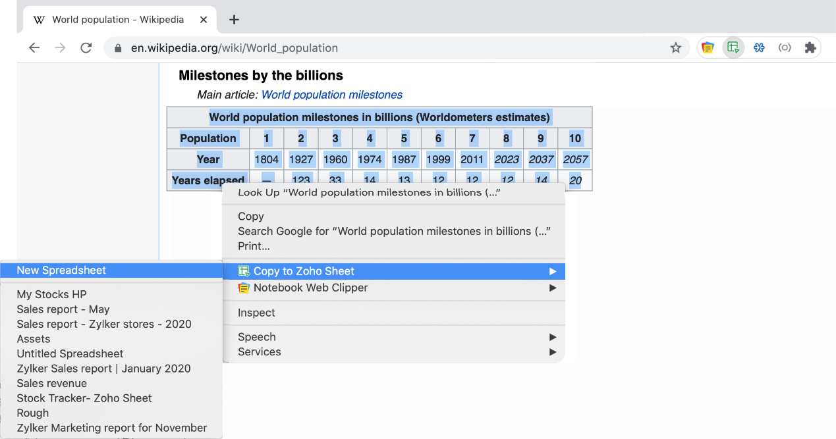The height and width of the screenshot is (439, 836).
Task: Select Search Google for selected text
Action: (393, 232)
